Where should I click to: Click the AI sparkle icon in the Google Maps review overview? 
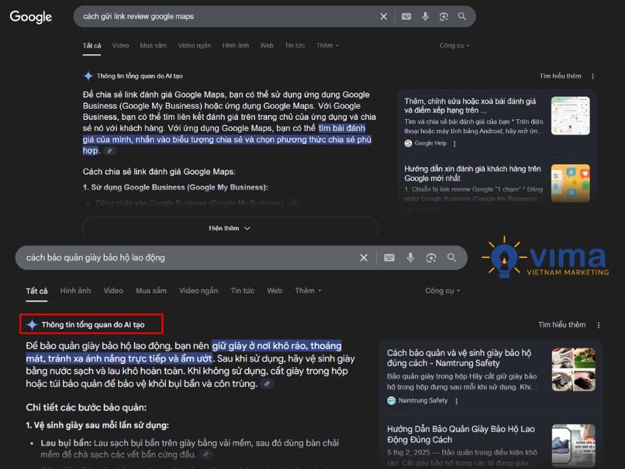(88, 76)
